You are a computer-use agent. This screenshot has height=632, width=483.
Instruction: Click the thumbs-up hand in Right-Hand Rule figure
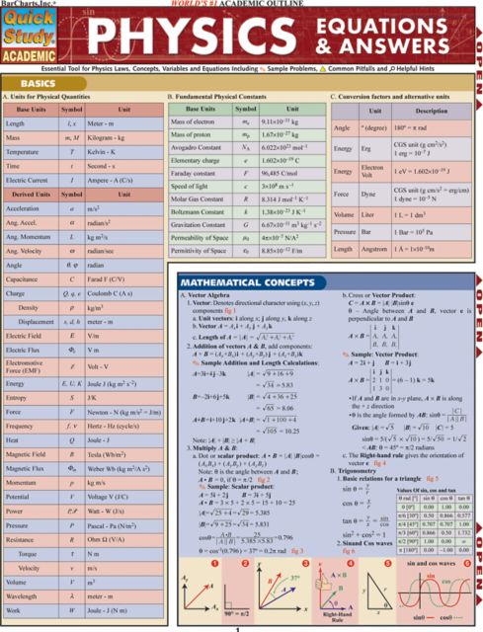(x=323, y=584)
